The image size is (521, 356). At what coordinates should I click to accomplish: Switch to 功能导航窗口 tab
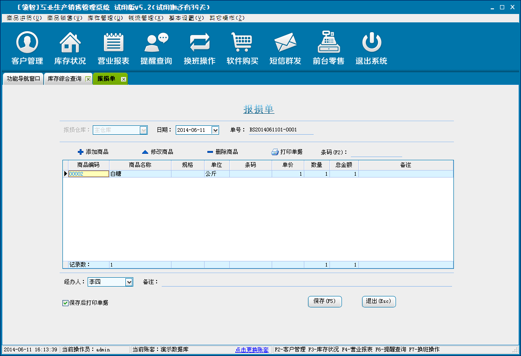[23, 79]
